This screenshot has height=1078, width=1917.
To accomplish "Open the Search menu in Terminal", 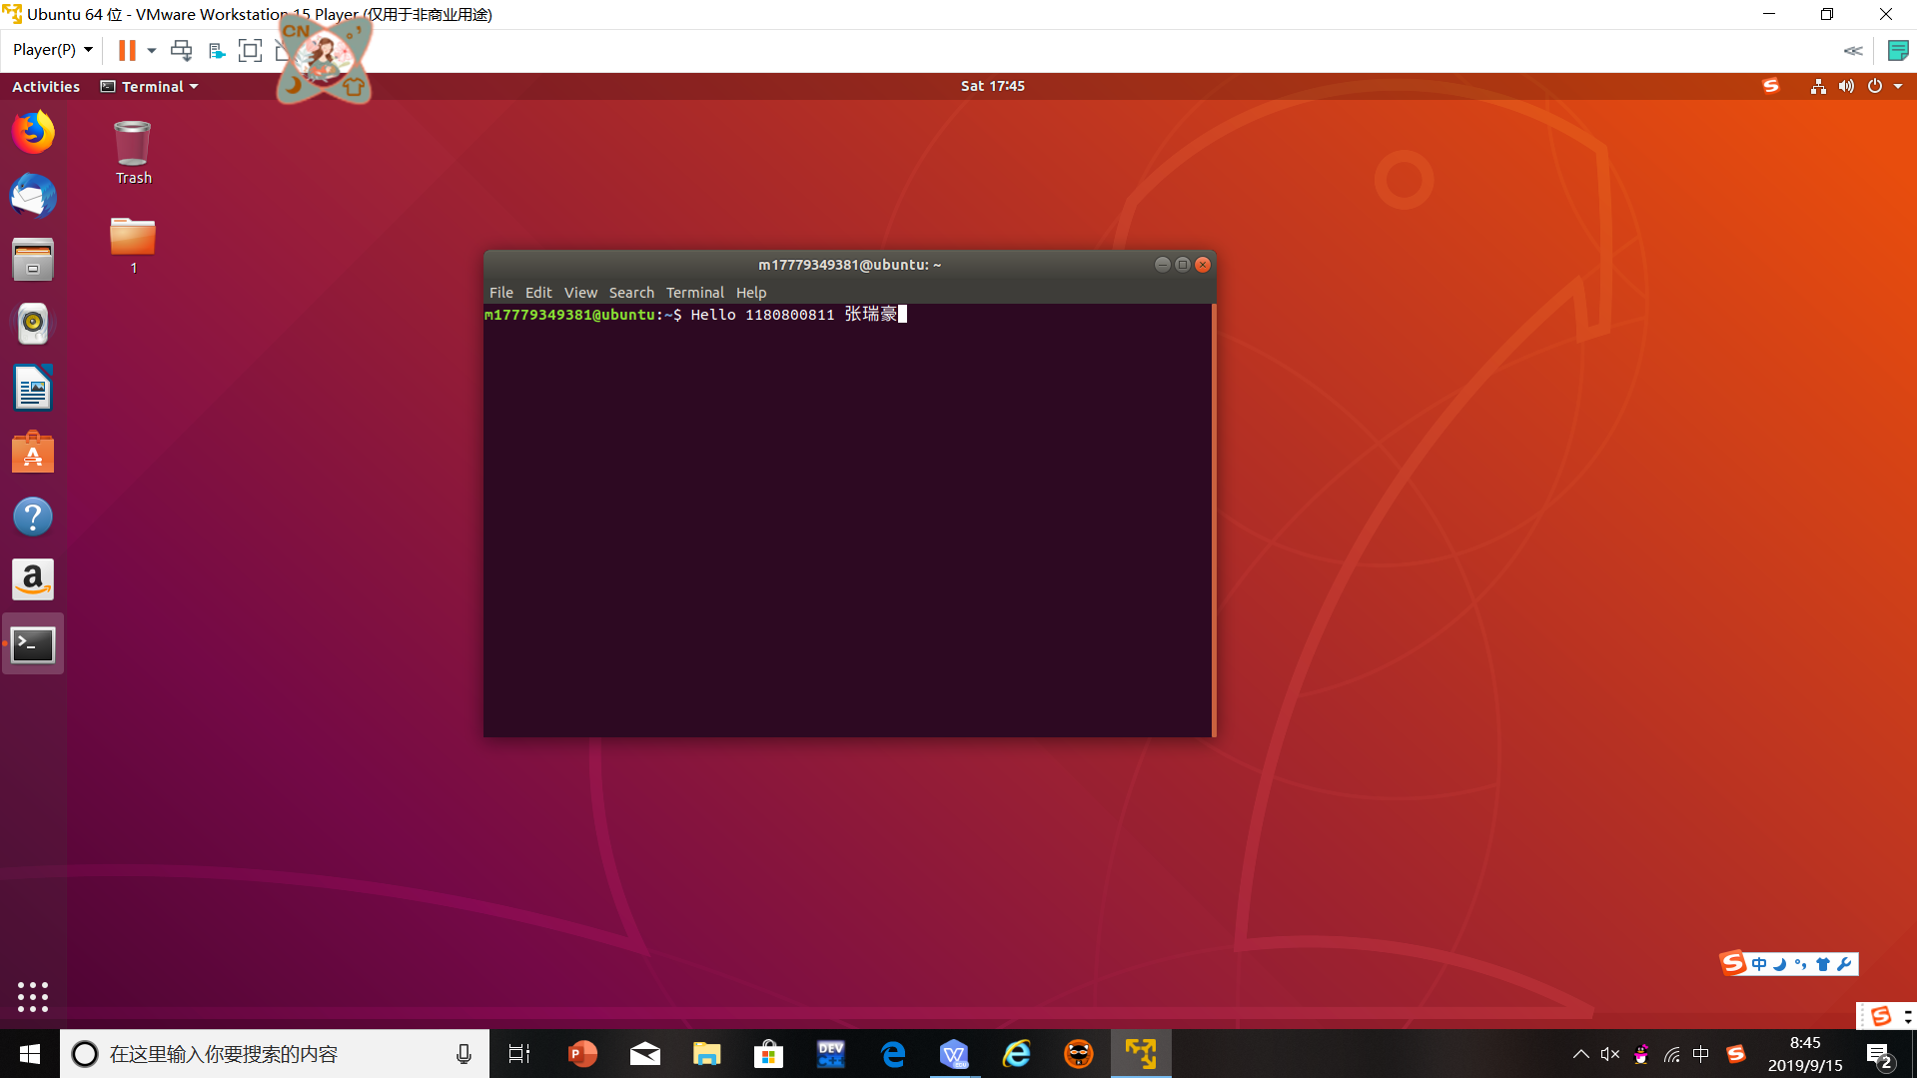I will (x=631, y=293).
